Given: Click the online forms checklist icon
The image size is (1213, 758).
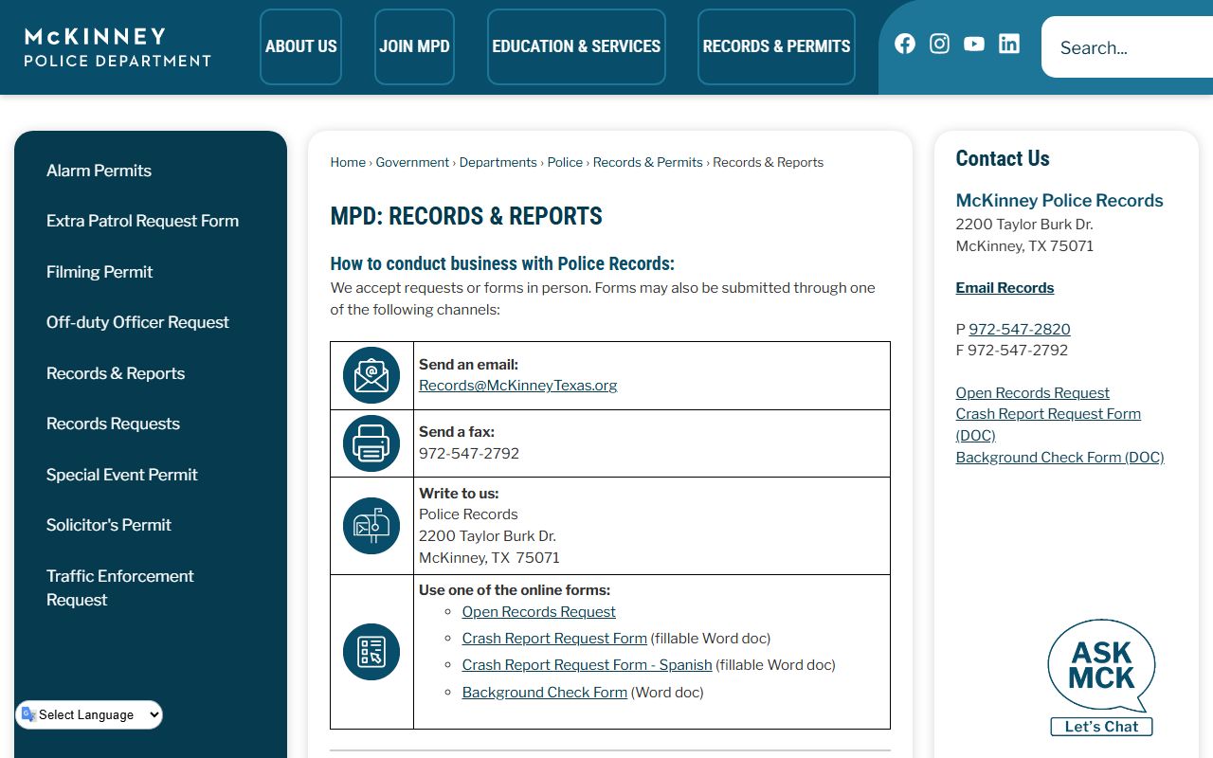Looking at the screenshot, I should pos(371,652).
